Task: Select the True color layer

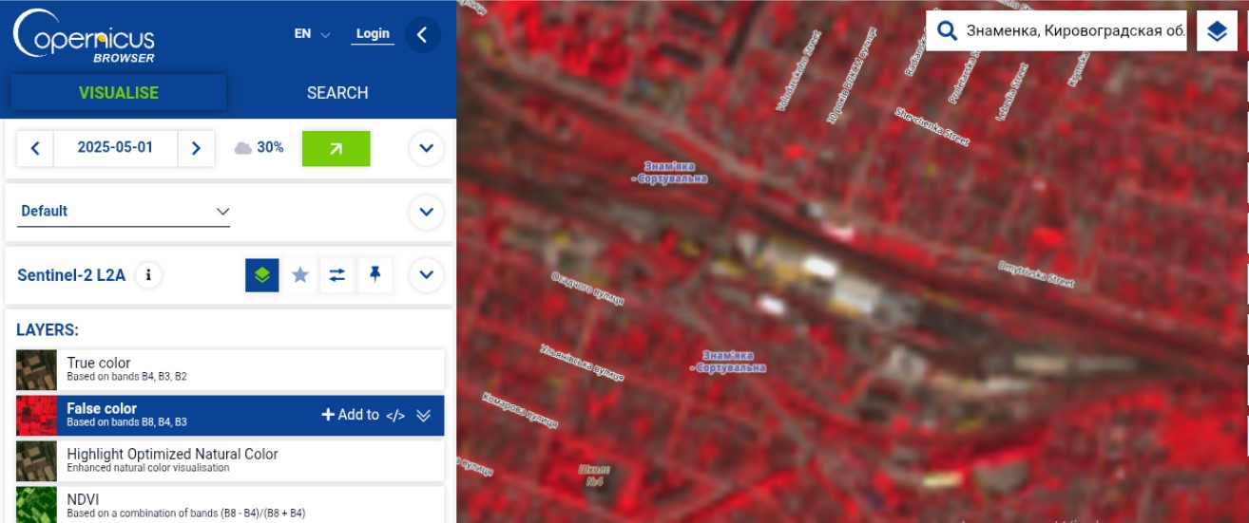Action: tap(230, 370)
